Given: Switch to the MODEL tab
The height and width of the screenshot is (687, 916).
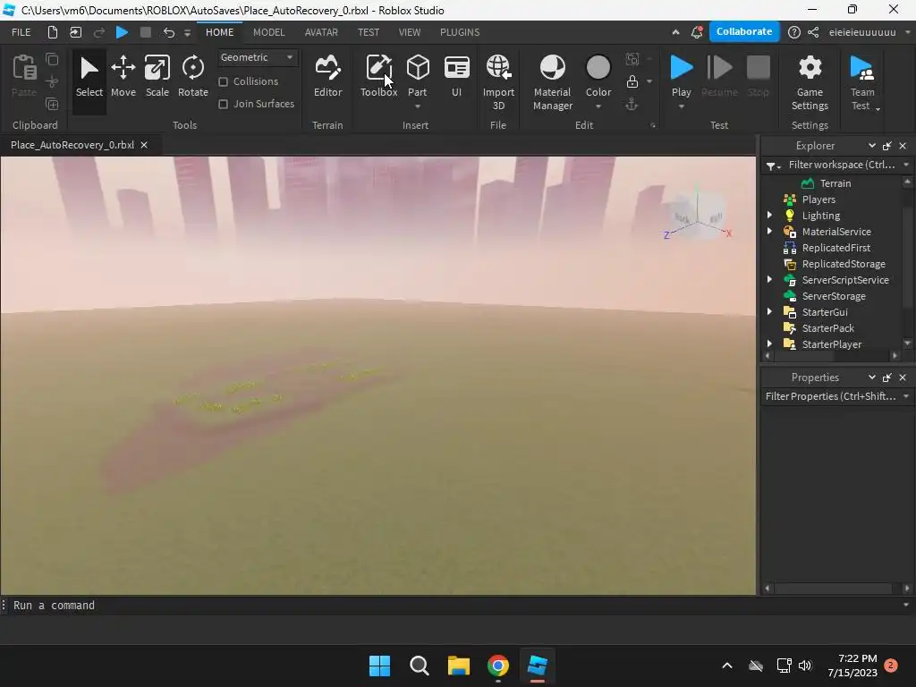Looking at the screenshot, I should tap(268, 32).
